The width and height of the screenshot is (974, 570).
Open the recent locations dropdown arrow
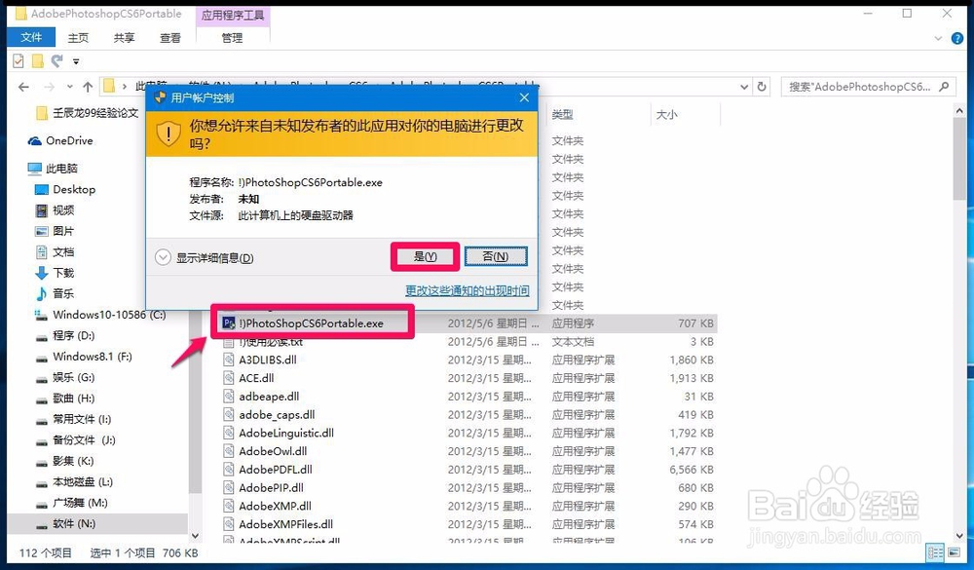tap(69, 87)
